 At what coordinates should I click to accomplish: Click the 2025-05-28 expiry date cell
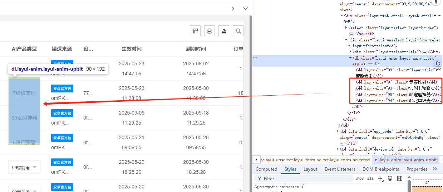[196, 137]
